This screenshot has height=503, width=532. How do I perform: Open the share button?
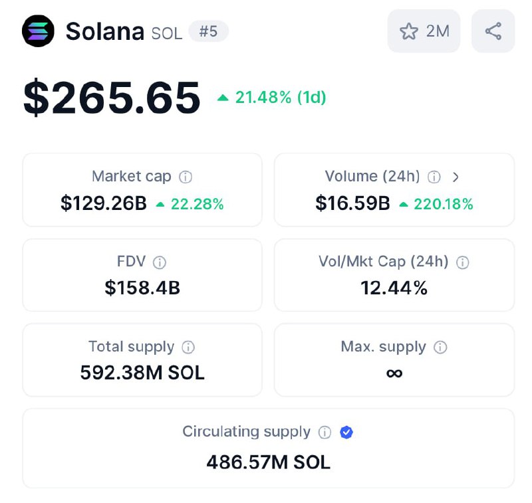tap(493, 31)
